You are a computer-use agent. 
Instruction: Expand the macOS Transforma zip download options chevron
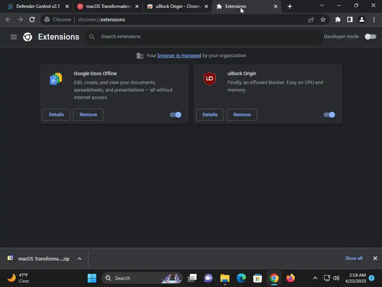tap(79, 259)
